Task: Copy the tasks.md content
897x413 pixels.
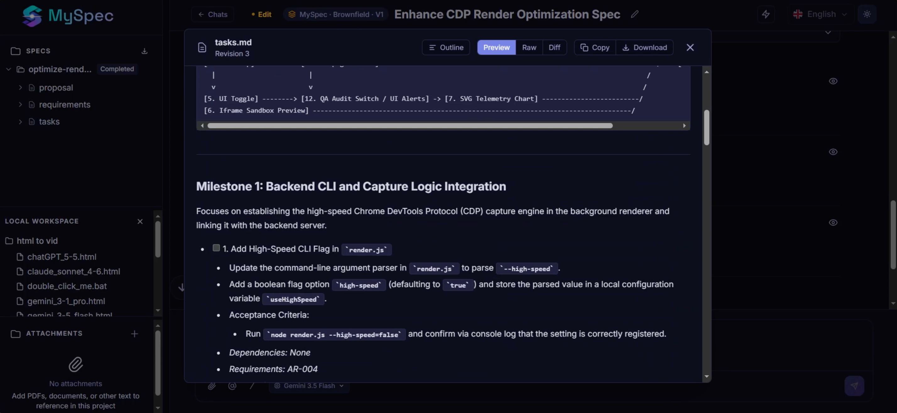Action: 595,47
